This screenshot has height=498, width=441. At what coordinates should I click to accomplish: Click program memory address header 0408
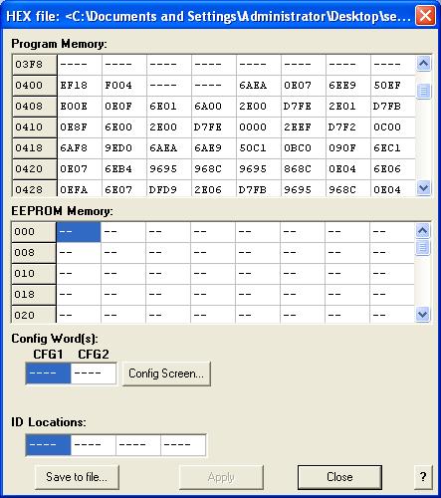coord(35,107)
